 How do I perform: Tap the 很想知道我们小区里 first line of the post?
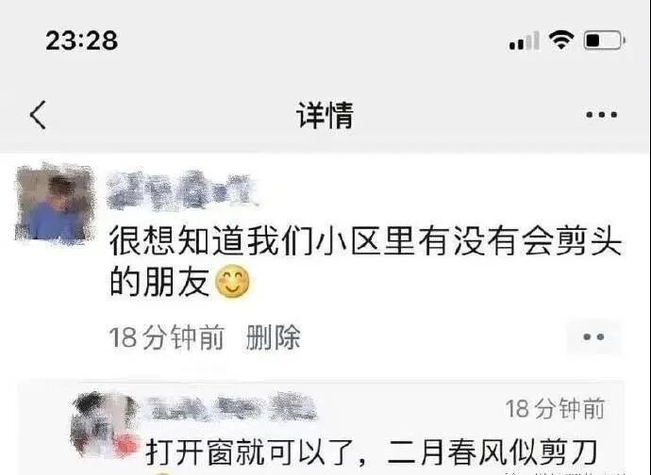tap(261, 241)
